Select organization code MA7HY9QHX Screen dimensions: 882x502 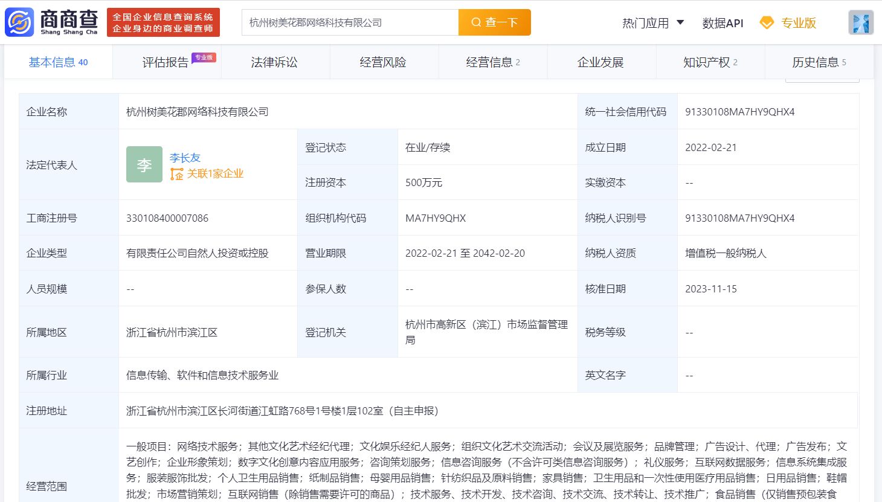[436, 218]
